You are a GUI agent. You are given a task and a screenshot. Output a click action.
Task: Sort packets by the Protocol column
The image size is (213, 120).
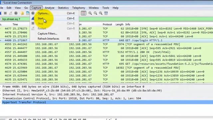(x=107, y=24)
